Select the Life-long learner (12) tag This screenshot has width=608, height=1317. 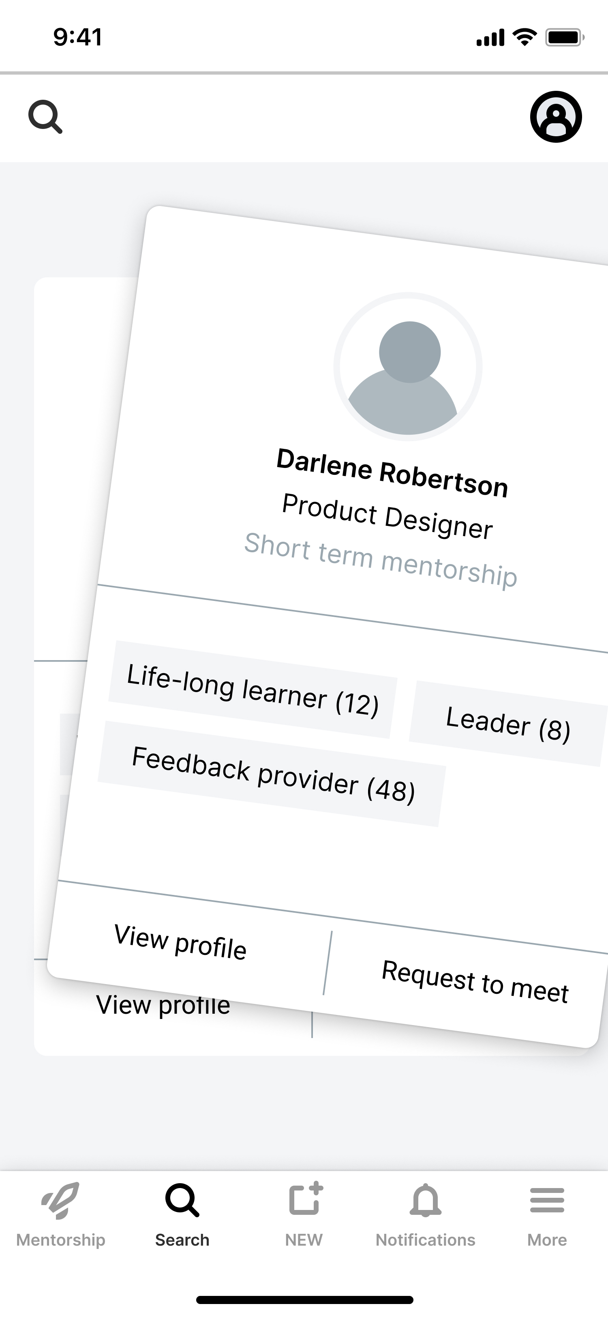253,689
